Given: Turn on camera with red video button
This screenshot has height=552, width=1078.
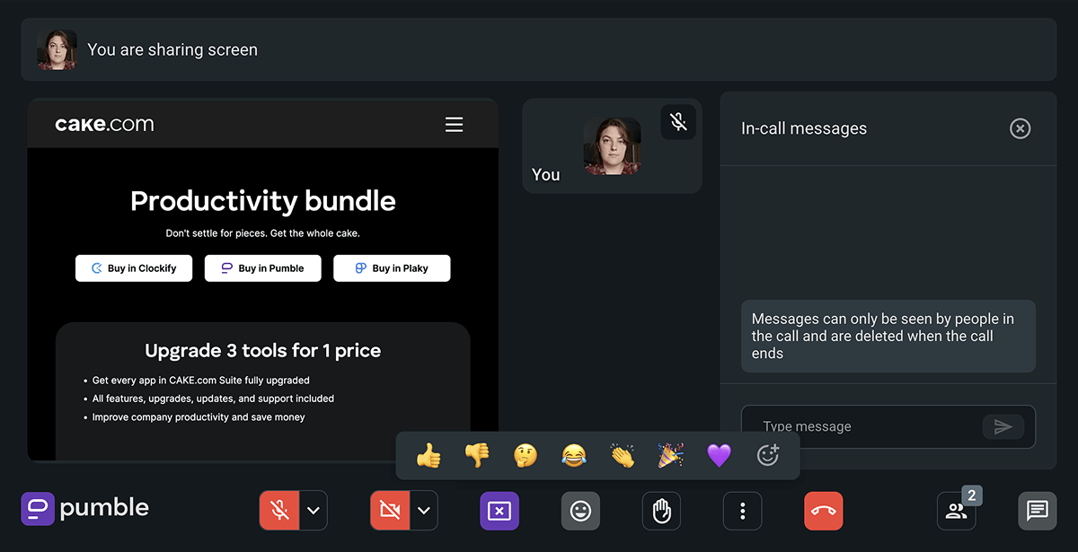Looking at the screenshot, I should click(390, 511).
